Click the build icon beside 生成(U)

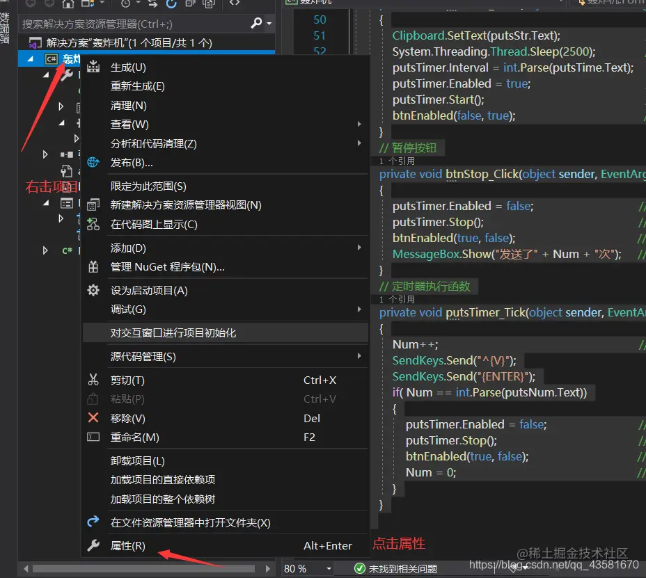[x=93, y=67]
